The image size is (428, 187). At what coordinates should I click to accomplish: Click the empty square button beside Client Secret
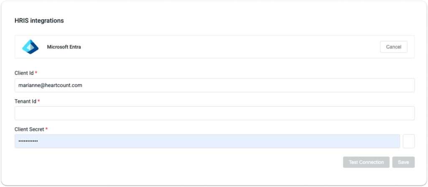pyautogui.click(x=408, y=141)
